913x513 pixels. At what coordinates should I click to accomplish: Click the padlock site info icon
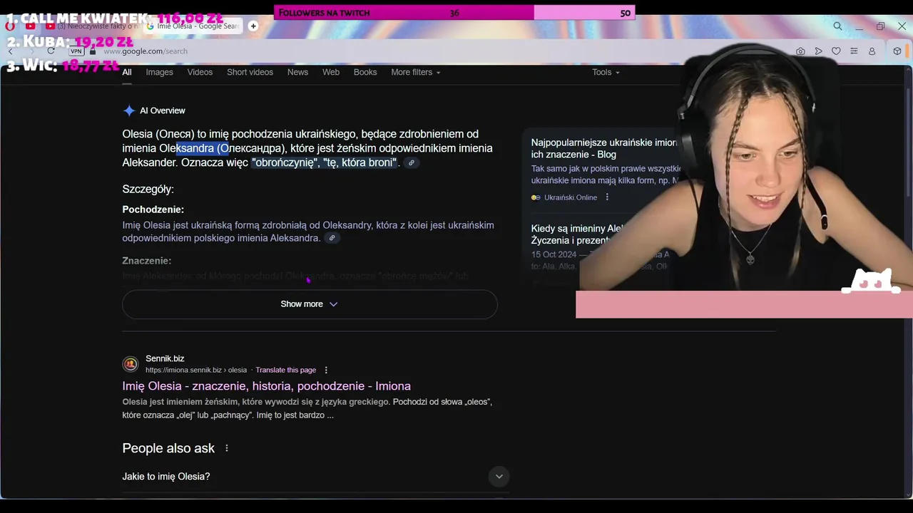[93, 51]
